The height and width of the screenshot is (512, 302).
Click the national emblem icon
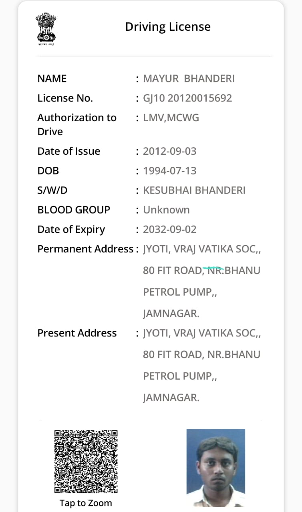pyautogui.click(x=46, y=29)
